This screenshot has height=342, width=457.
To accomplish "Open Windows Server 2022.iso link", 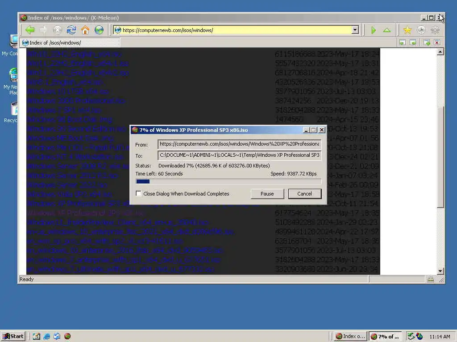I will 67,185.
